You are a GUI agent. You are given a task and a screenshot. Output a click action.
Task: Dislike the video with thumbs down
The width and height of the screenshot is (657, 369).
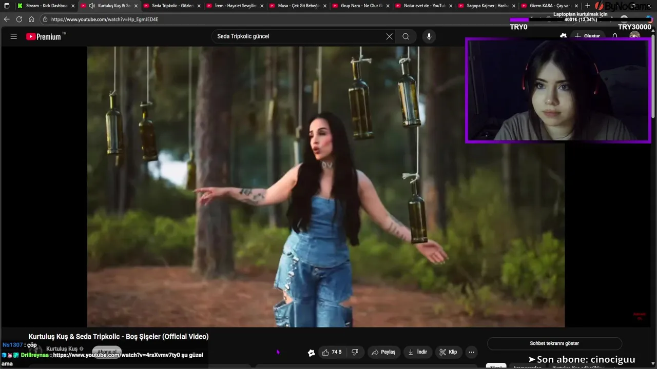click(355, 352)
